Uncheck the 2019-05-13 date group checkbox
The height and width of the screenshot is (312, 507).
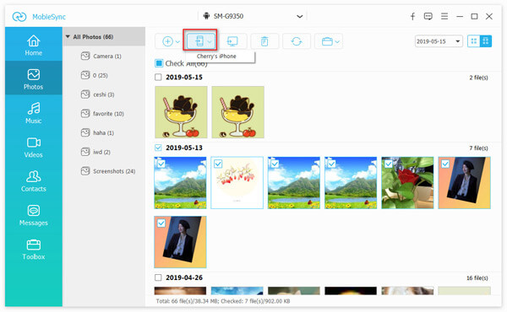tap(158, 148)
